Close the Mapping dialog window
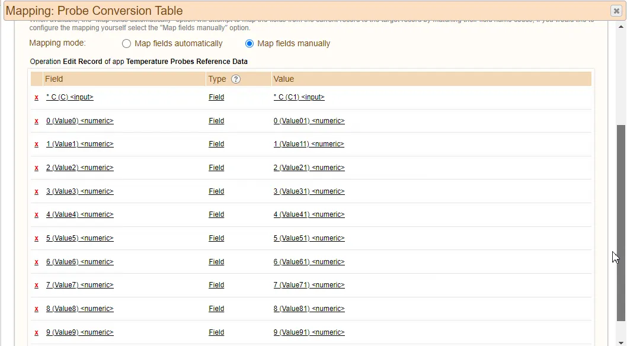627x346 pixels. [616, 11]
